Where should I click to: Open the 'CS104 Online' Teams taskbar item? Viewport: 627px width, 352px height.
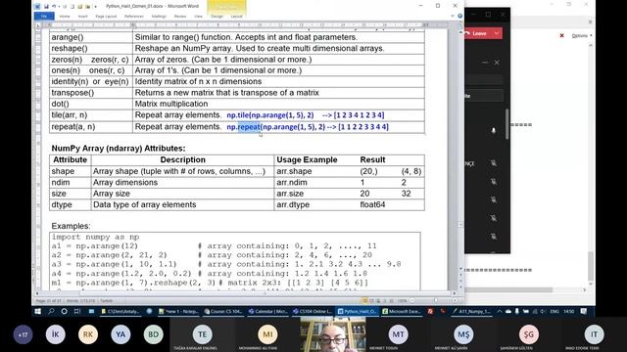point(313,311)
